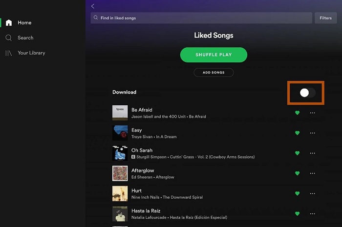This screenshot has width=342, height=227.
Task: Play the track titled Afterglow
Action: pyautogui.click(x=143, y=170)
